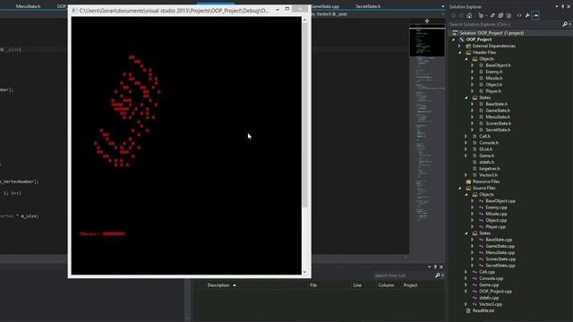Image resolution: width=573 pixels, height=322 pixels.
Task: Select SecretState.cpp file
Action: [x=500, y=266]
